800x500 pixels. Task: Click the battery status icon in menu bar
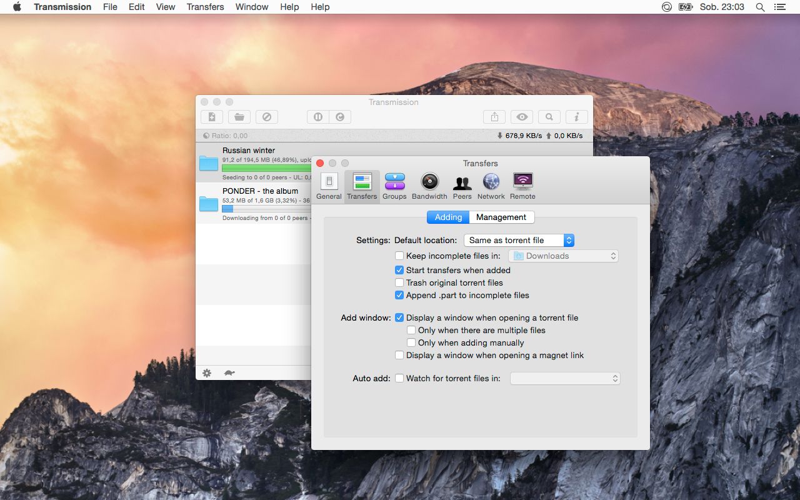[x=686, y=7]
